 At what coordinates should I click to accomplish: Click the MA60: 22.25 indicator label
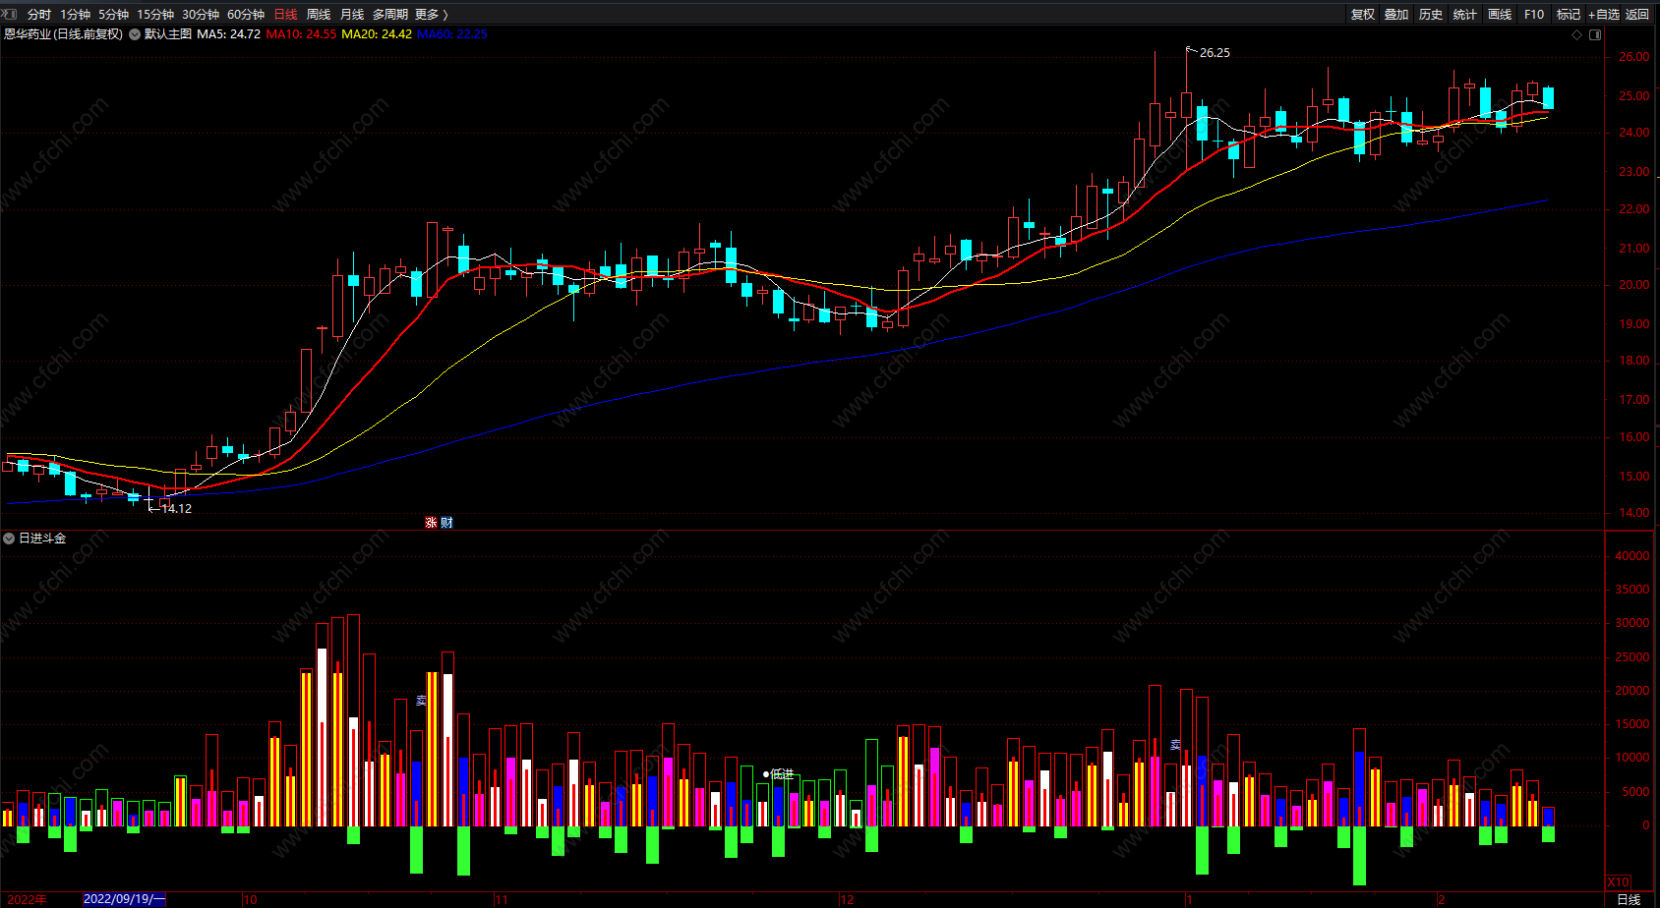(452, 34)
